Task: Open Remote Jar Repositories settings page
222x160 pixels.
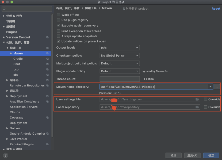Action: click(x=27, y=86)
